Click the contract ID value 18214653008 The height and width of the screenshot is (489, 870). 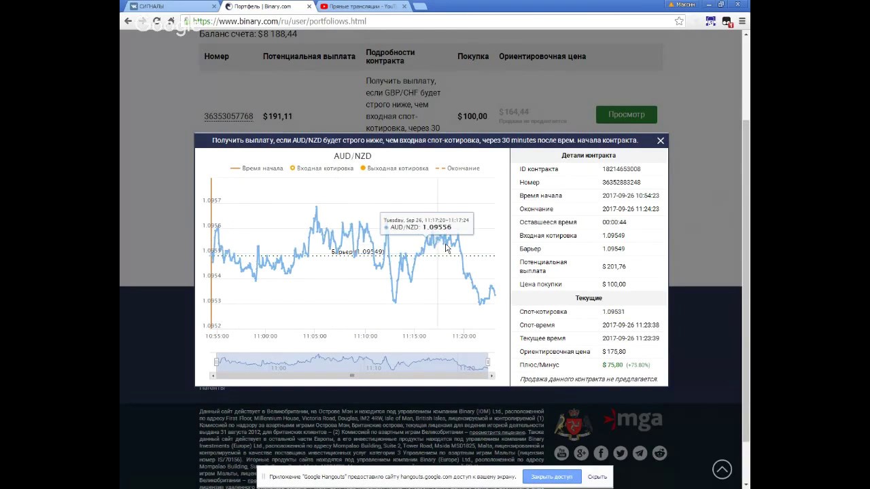[x=621, y=169]
